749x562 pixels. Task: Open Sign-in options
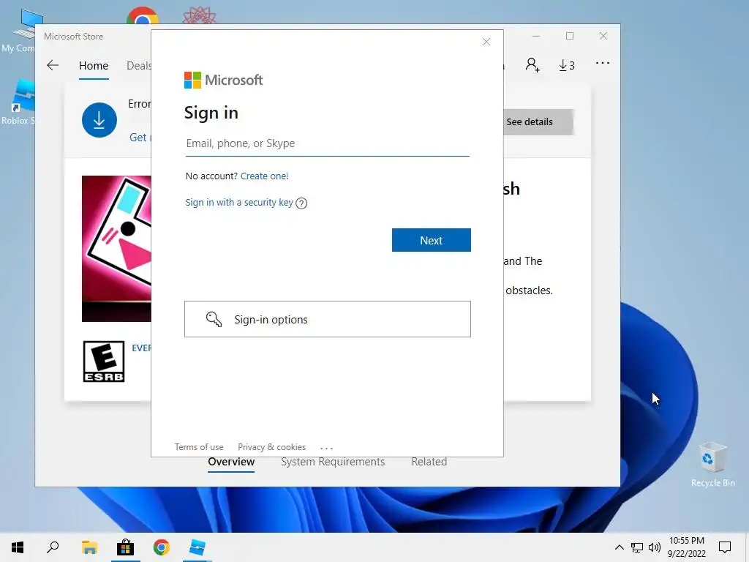[327, 319]
